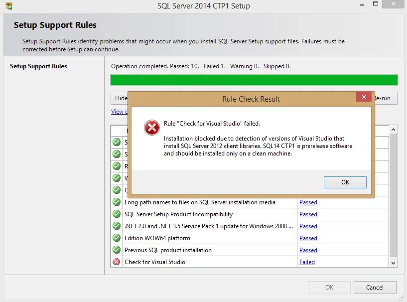Open the Passed link for SQL Server Setup Product Incompatibility
The image size is (407, 302).
(x=308, y=214)
